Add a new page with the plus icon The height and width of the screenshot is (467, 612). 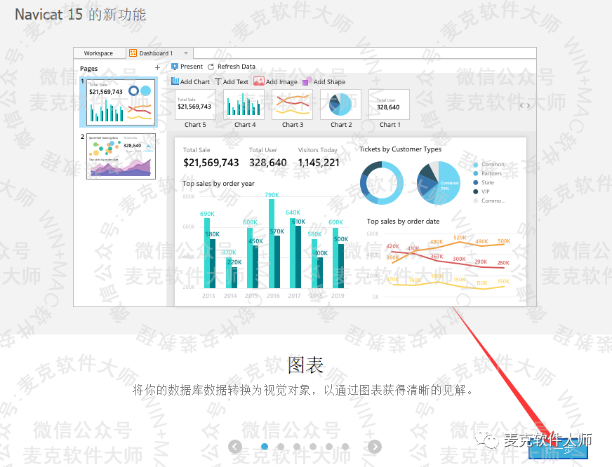(x=157, y=68)
